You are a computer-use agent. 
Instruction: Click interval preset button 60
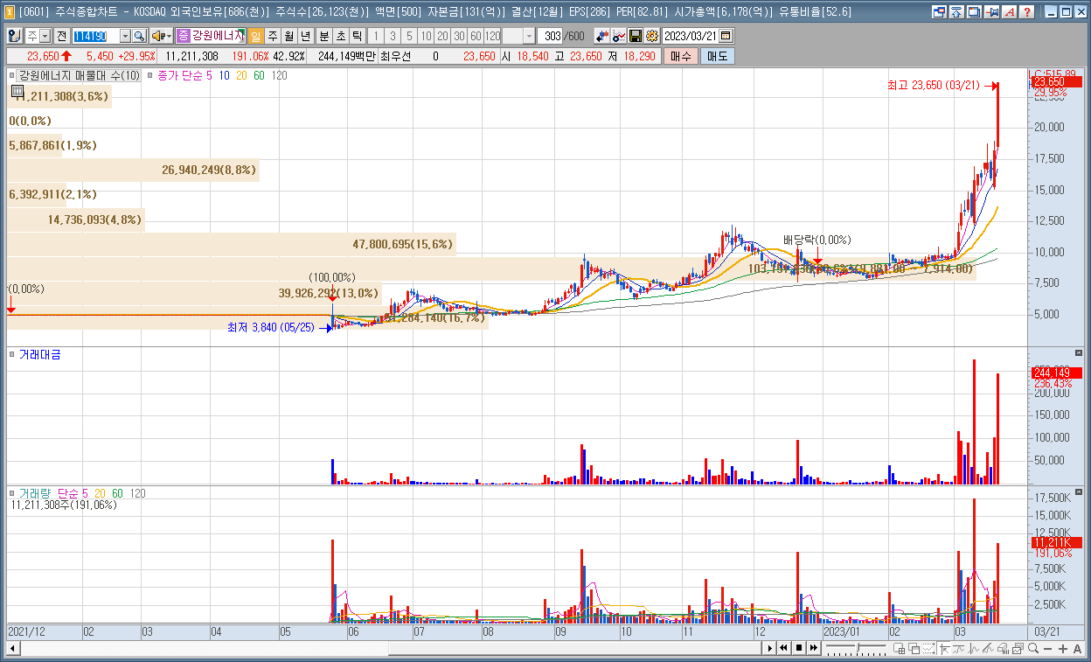click(x=476, y=36)
